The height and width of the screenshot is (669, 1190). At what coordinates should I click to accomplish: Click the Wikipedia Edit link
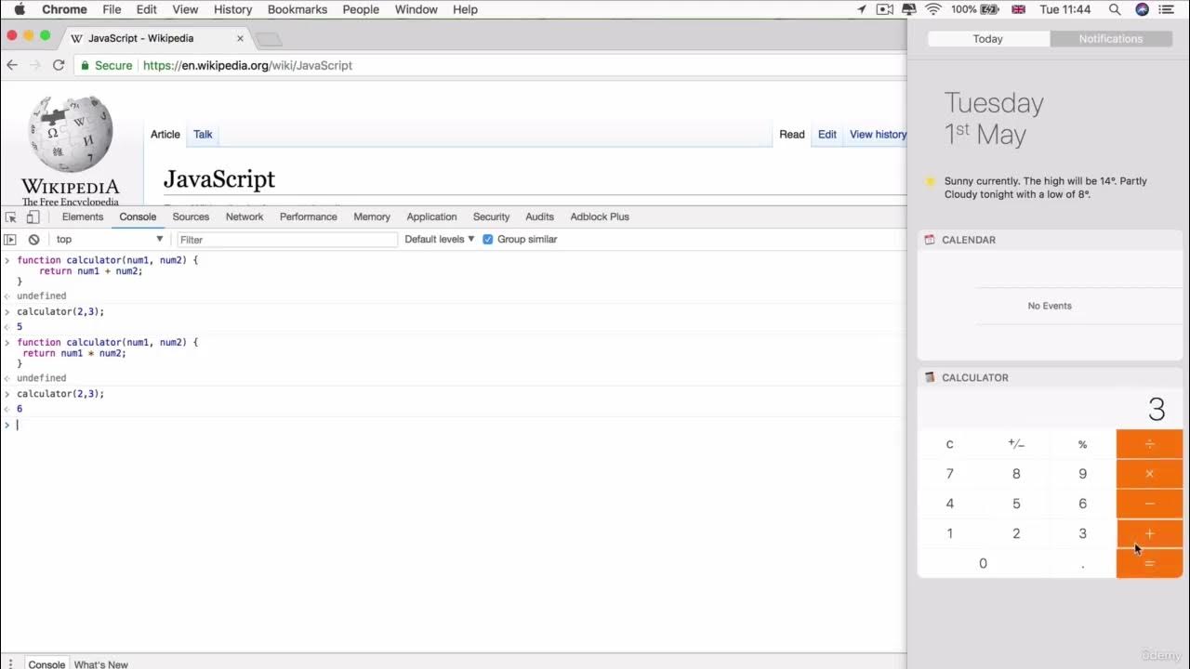click(x=827, y=135)
